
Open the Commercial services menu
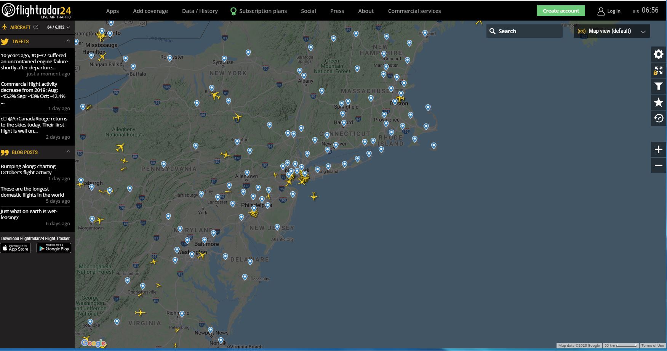[x=414, y=11]
